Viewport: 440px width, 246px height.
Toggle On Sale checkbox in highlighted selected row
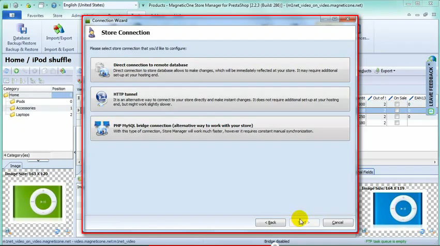397,110
